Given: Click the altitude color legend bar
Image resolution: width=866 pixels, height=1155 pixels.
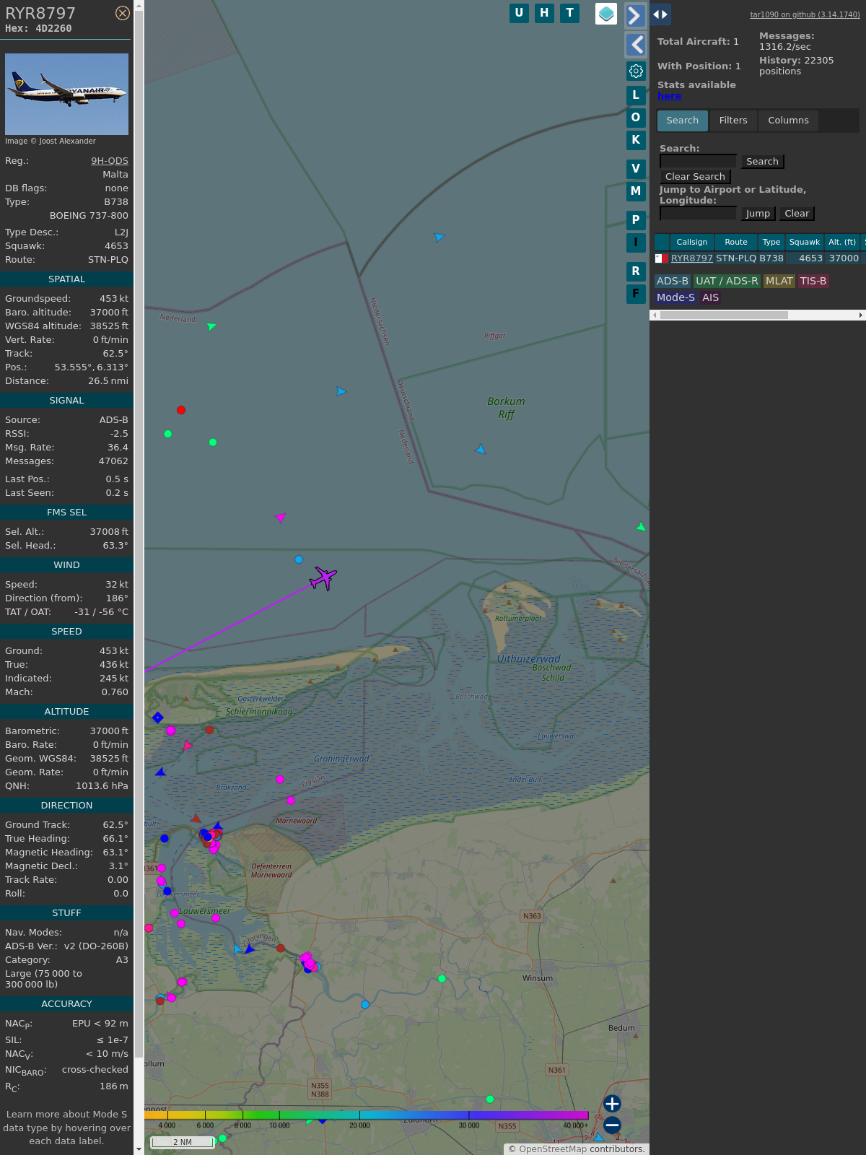Looking at the screenshot, I should tap(367, 1115).
